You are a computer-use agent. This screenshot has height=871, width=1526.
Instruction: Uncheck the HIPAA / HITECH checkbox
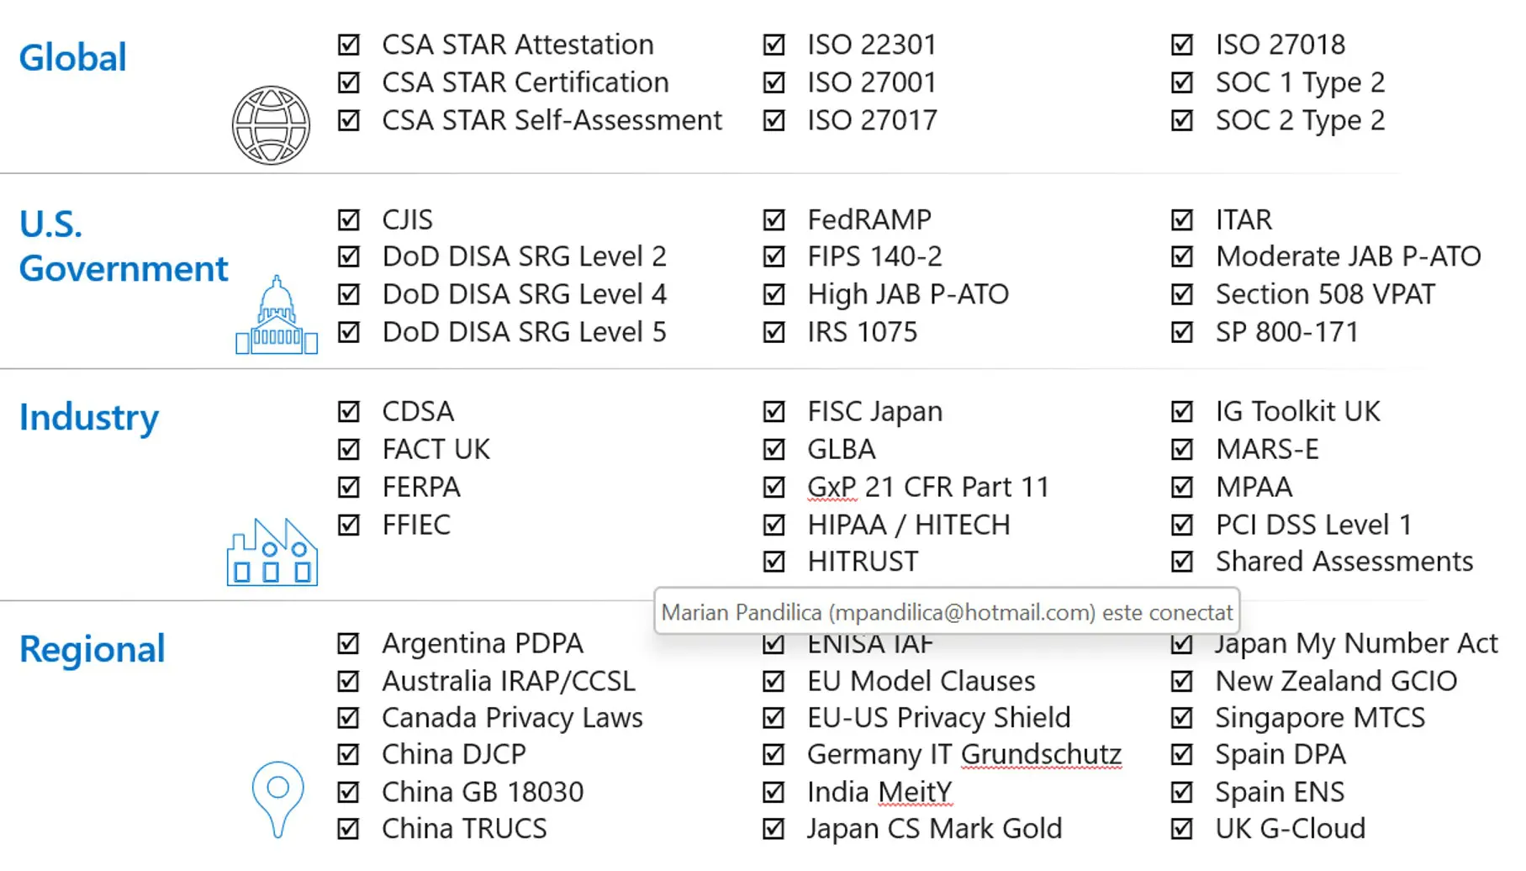point(774,525)
